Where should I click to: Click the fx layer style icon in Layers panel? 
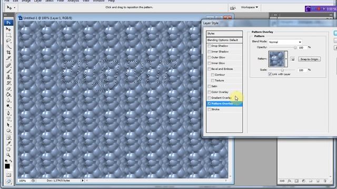[289, 181]
